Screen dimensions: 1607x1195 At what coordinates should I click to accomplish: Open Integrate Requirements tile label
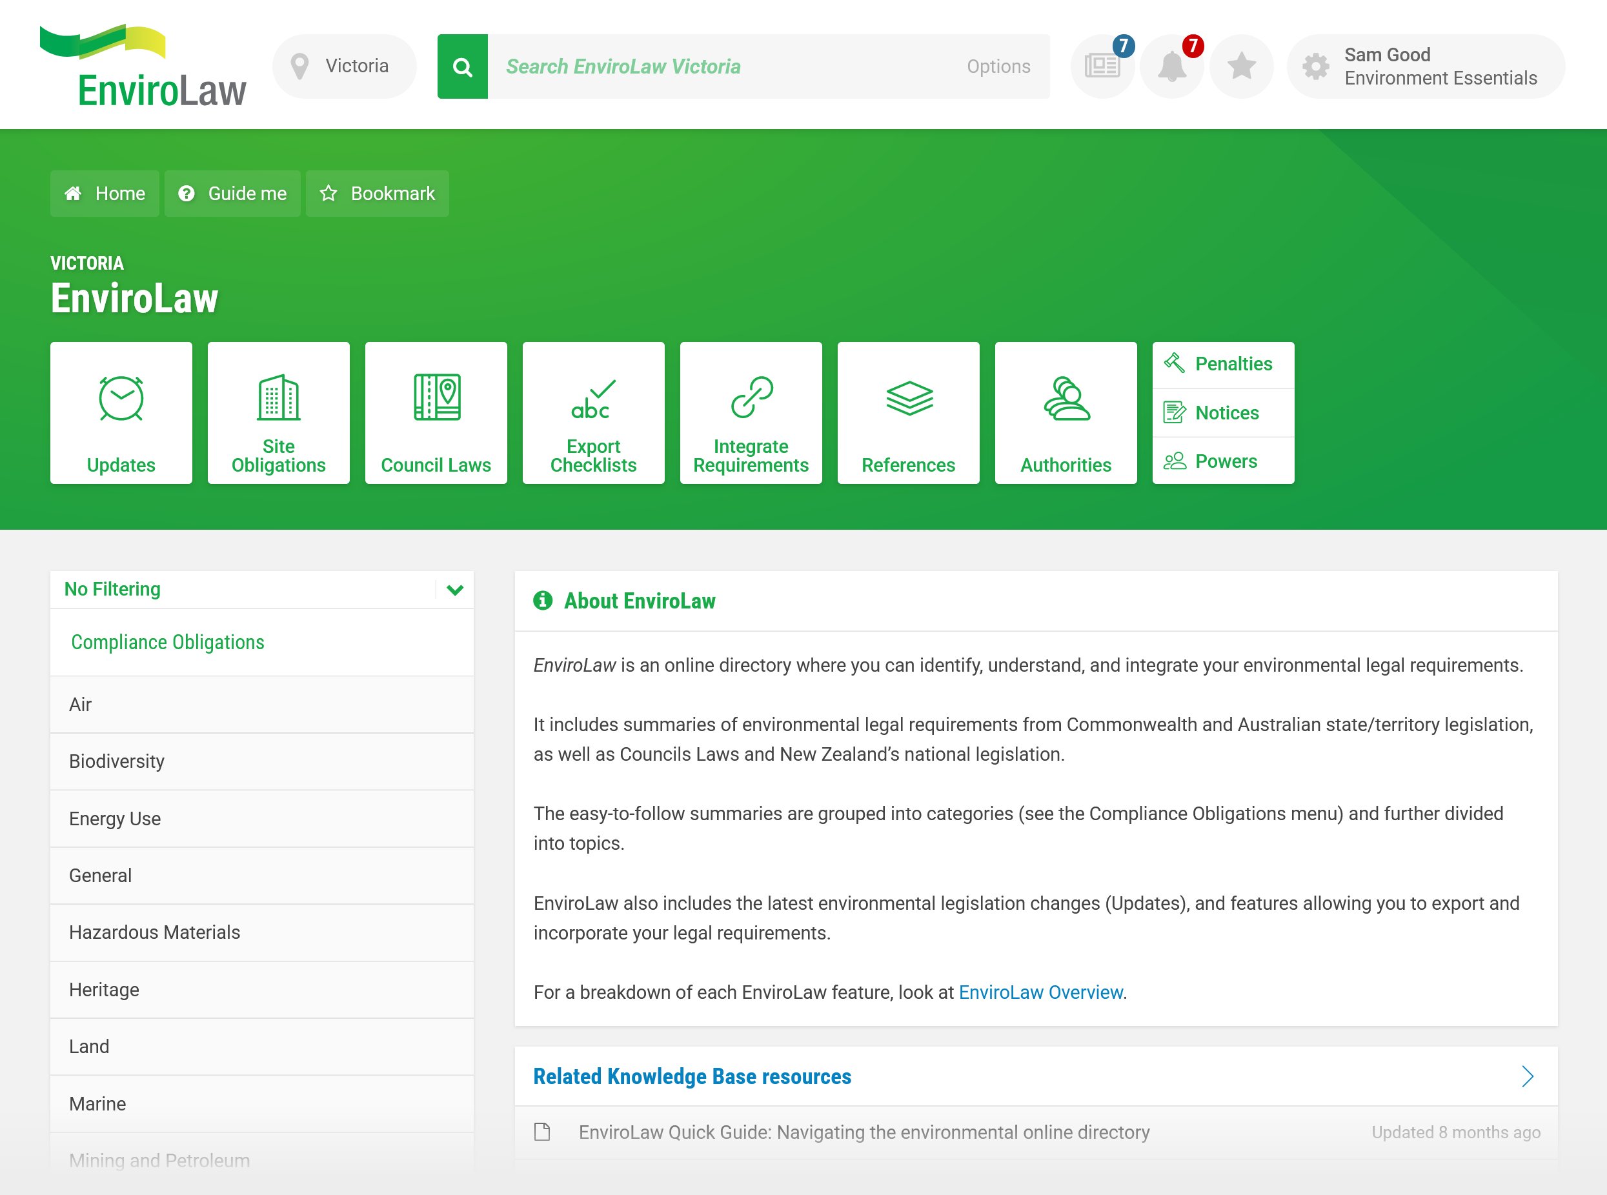click(x=751, y=456)
